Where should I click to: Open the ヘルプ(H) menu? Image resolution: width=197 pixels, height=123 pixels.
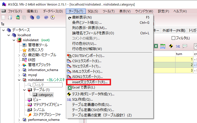(x=180, y=11)
